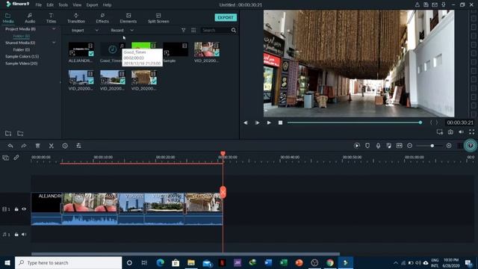
Task: Mute audio track 1 speaker
Action: tap(24, 235)
